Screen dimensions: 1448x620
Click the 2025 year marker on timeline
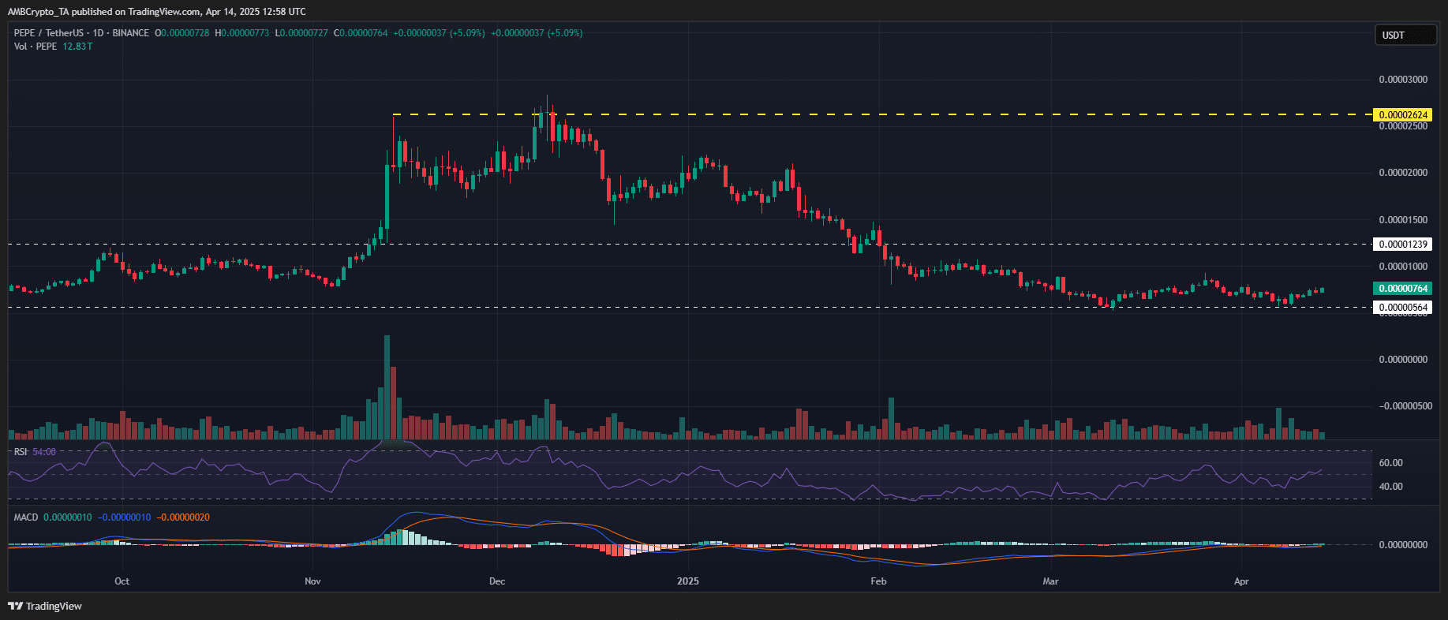[x=688, y=581]
